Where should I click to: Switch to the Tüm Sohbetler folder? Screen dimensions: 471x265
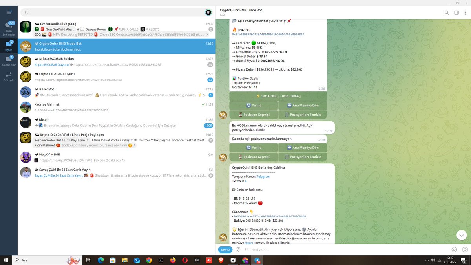pyautogui.click(x=9, y=29)
